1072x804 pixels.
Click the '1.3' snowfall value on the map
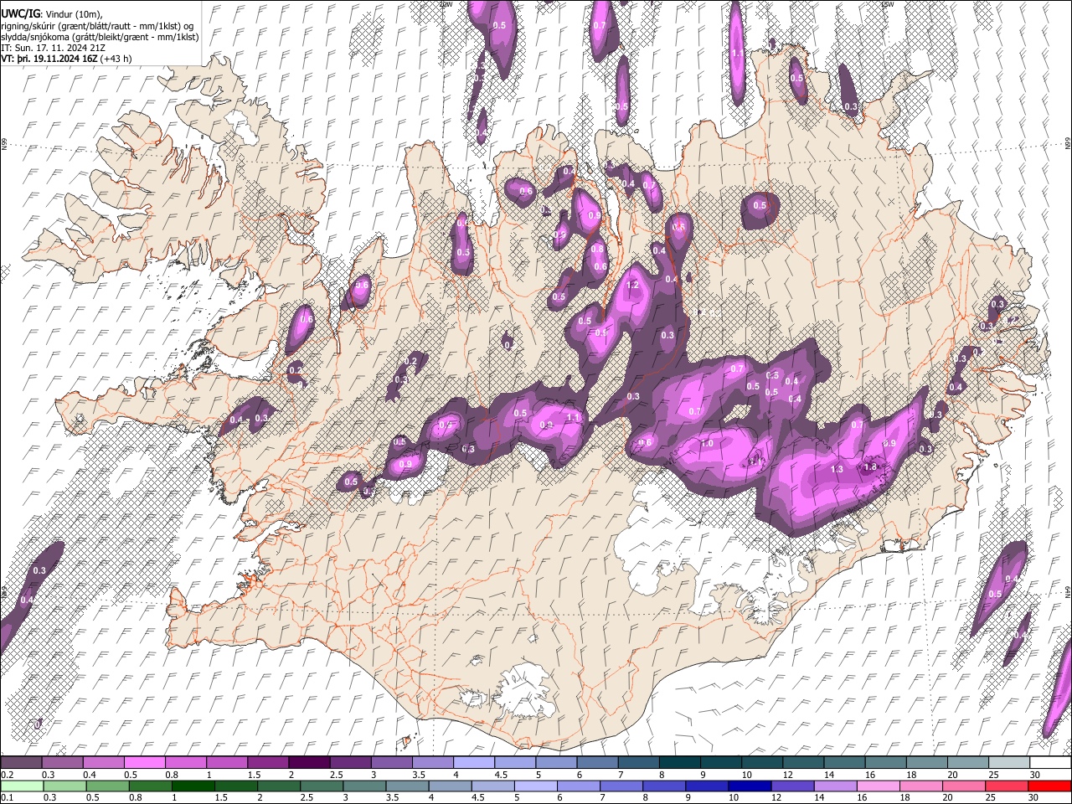(x=837, y=470)
